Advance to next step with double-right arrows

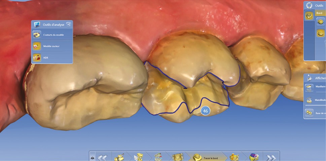point(271,157)
